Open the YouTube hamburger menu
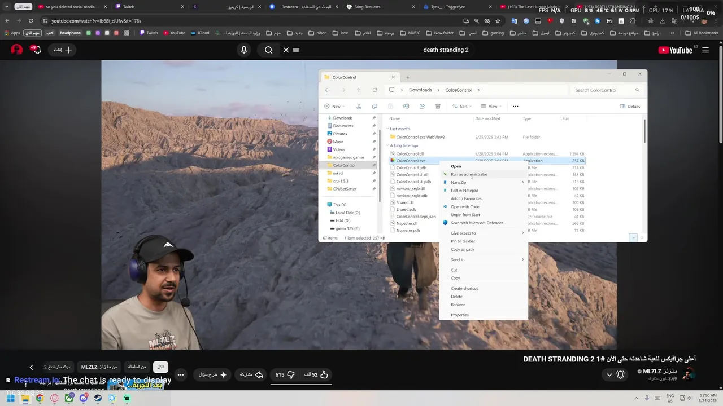This screenshot has width=723, height=406. tap(705, 50)
